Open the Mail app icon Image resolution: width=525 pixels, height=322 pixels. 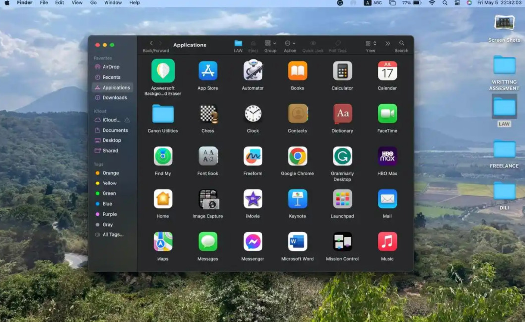pyautogui.click(x=387, y=199)
